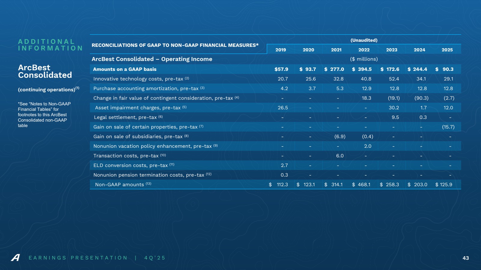481x270 pixels.
Task: Select the 2022 column header
Action: coord(364,50)
